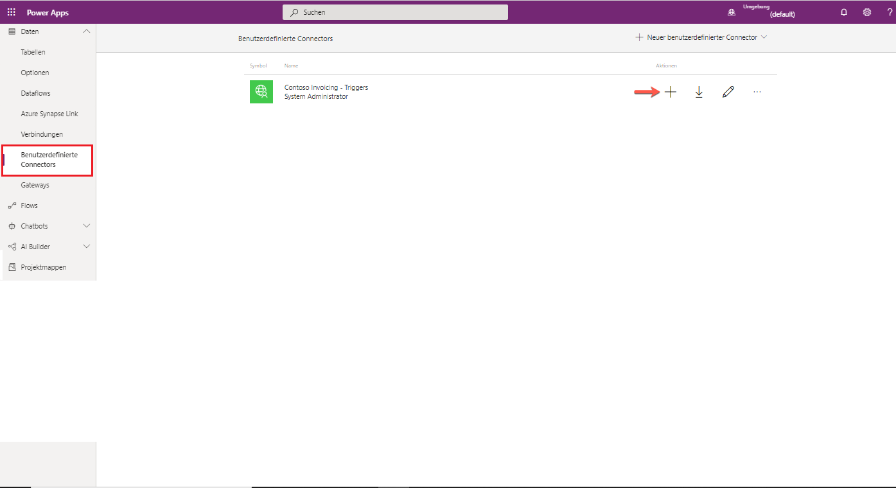The image size is (896, 488).
Task: Download the Contoso Invoicing connector
Action: 699,92
